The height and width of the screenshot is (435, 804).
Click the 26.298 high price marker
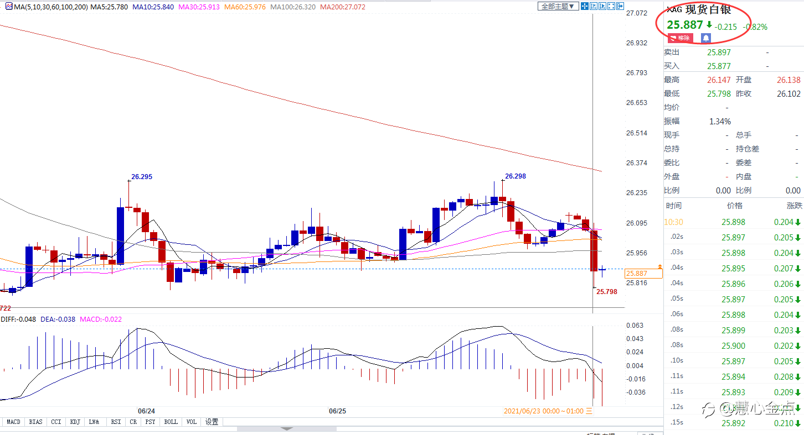[x=515, y=176]
